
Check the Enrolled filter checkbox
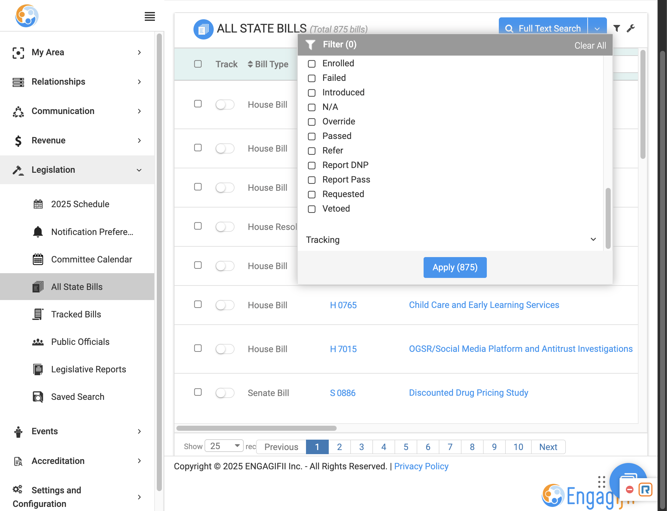pos(312,64)
